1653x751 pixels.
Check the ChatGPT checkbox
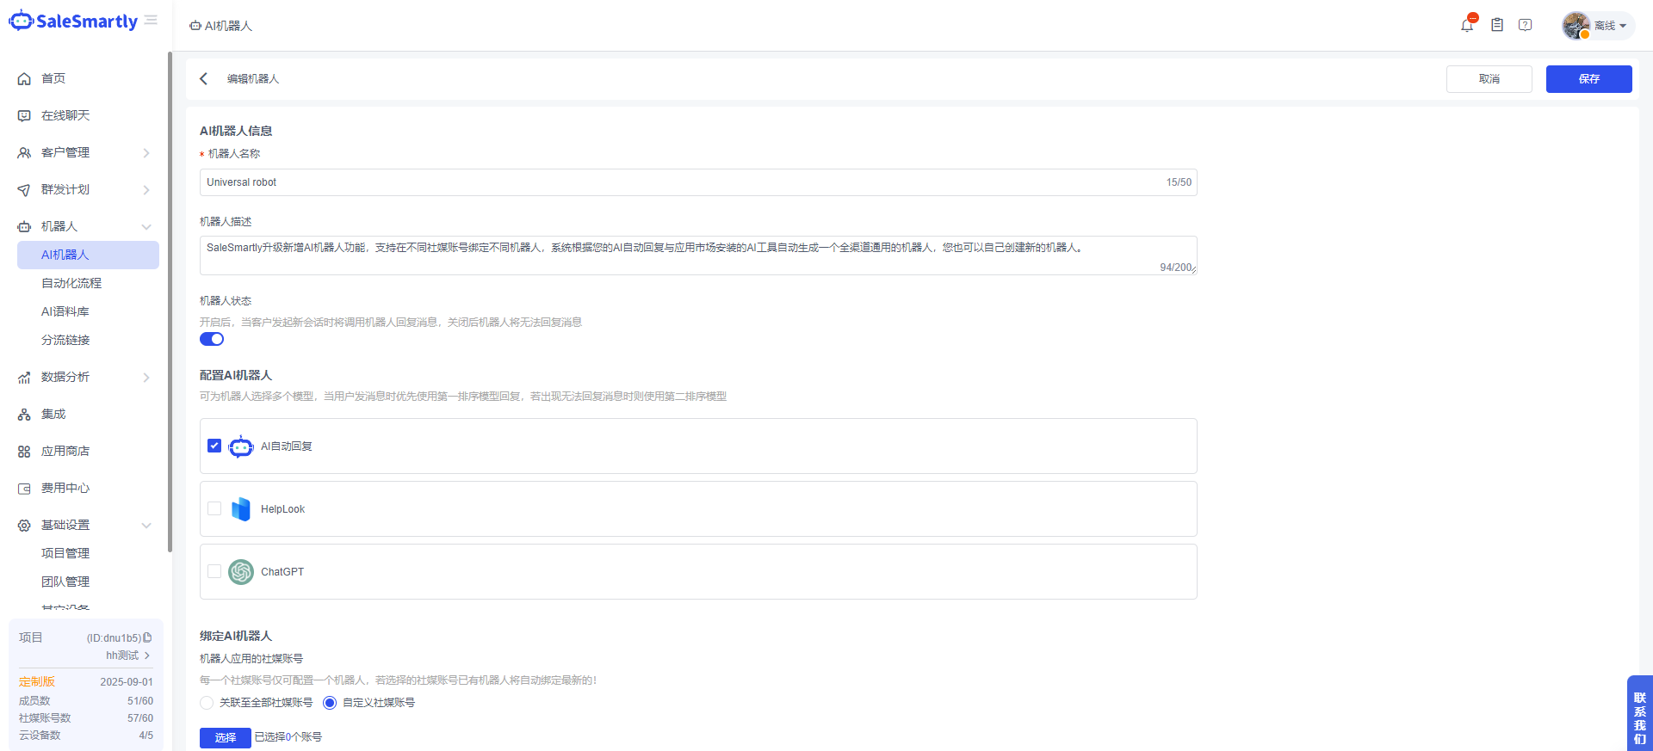coord(214,571)
